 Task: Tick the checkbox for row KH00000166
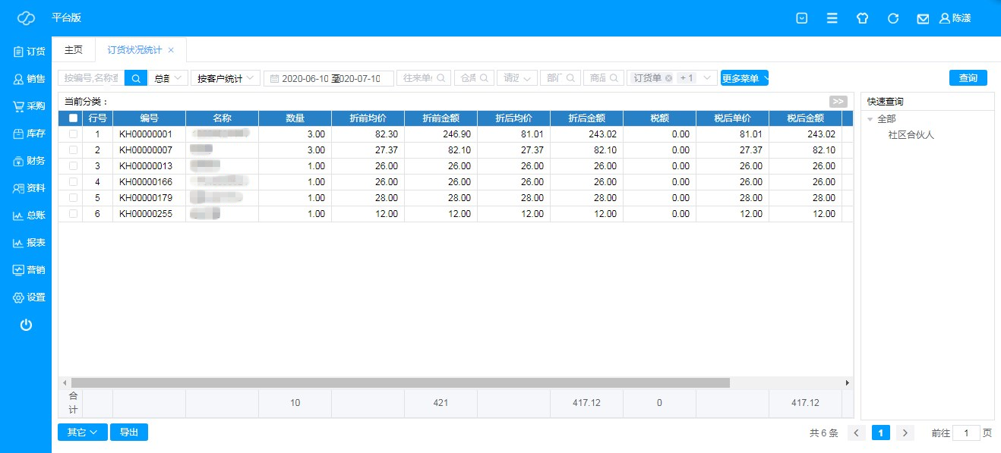click(x=73, y=182)
